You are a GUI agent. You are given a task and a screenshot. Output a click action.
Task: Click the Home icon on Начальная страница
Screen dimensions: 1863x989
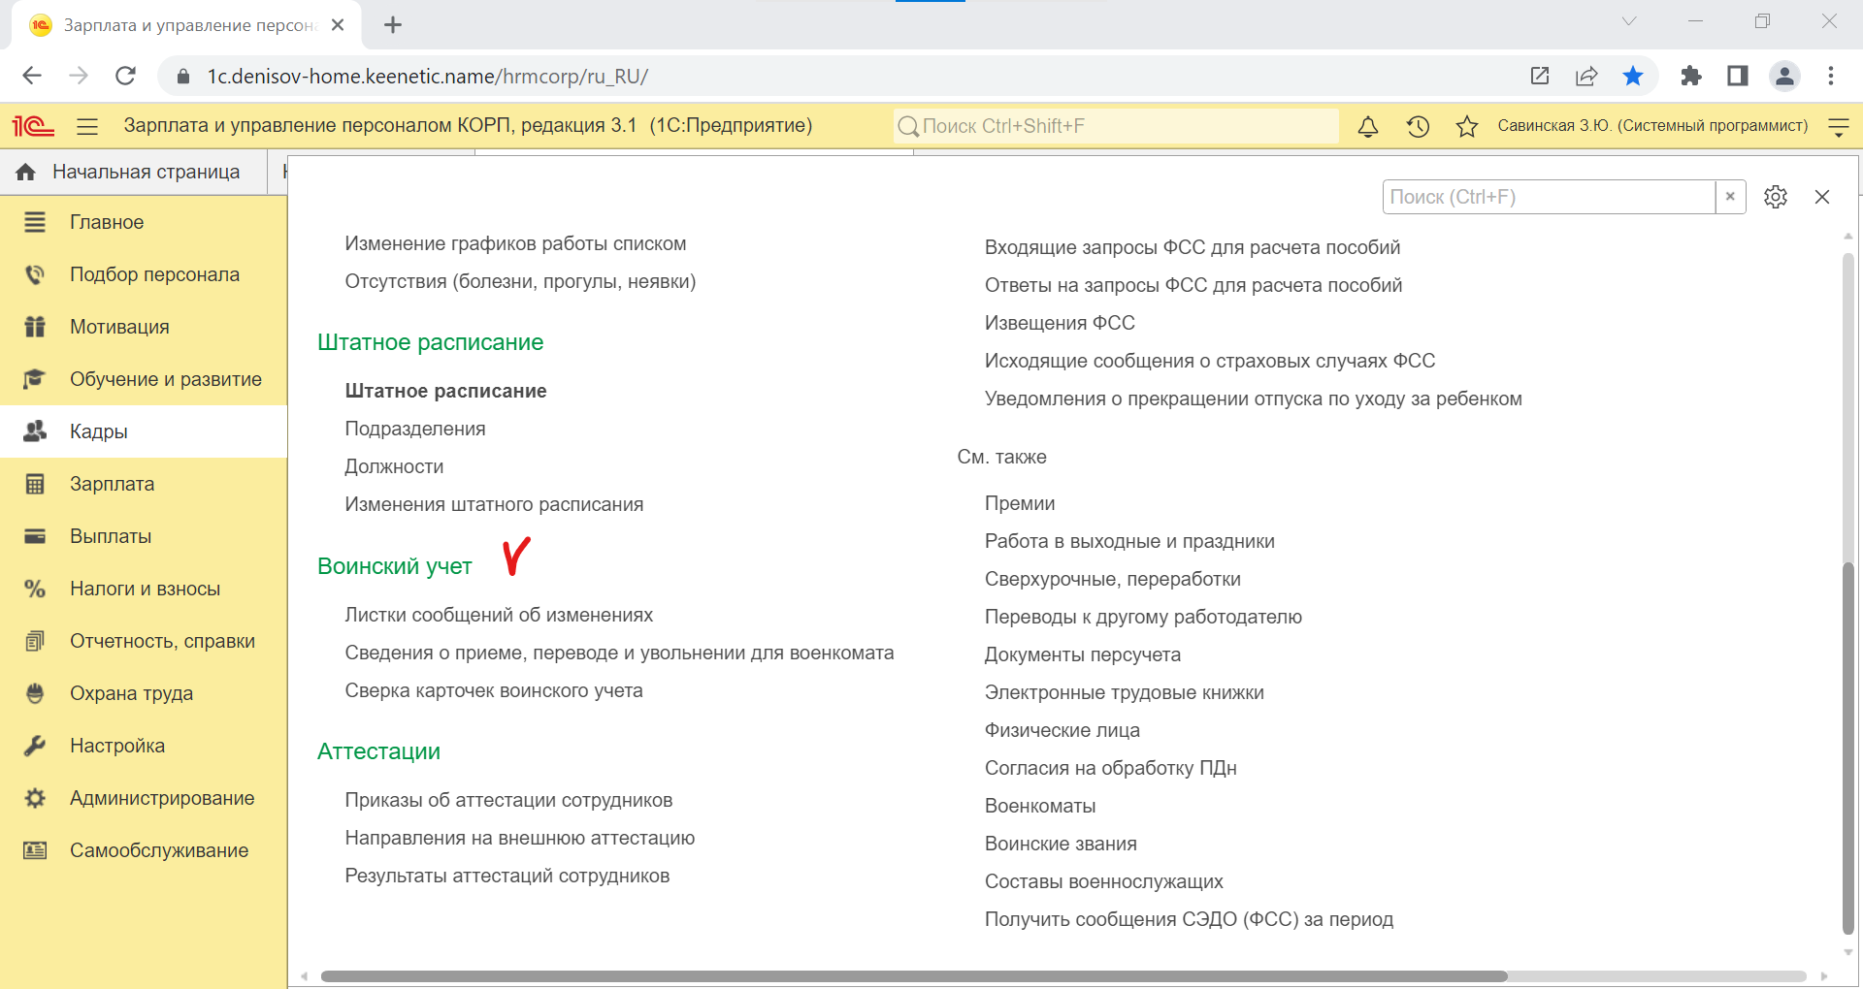[26, 173]
